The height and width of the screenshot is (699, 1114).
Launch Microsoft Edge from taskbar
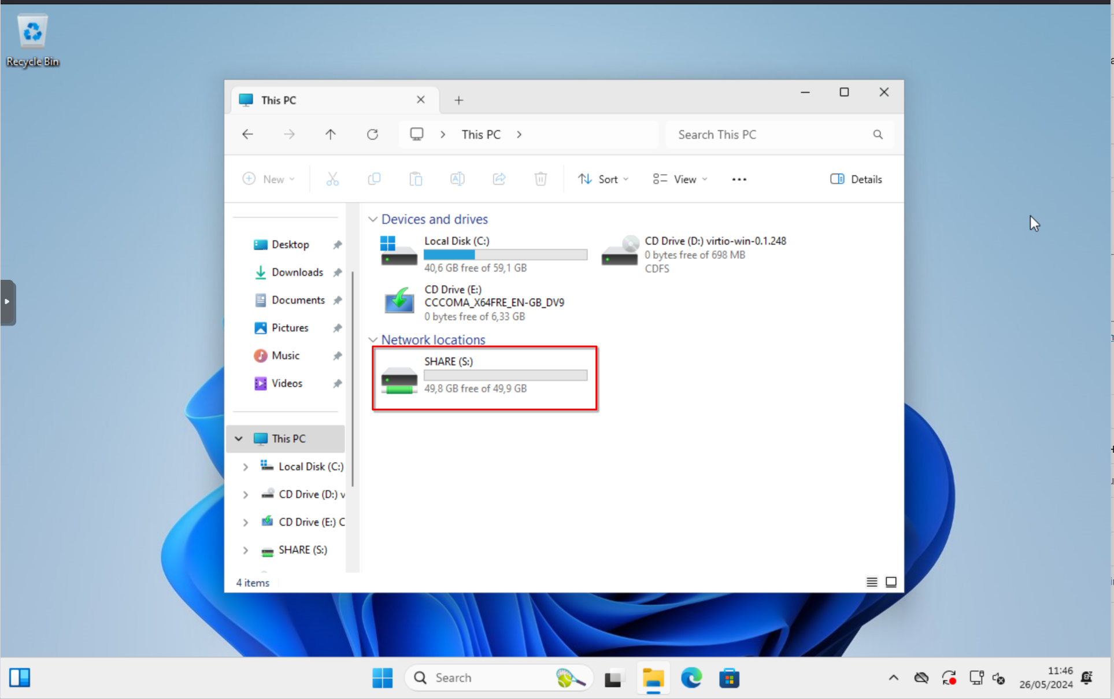[x=691, y=678]
